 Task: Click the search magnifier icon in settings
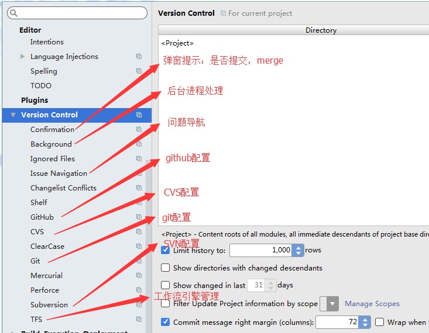click(13, 13)
